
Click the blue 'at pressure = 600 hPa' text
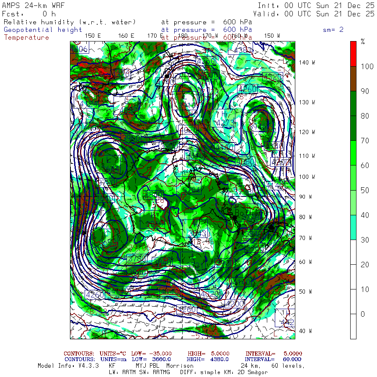207,30
